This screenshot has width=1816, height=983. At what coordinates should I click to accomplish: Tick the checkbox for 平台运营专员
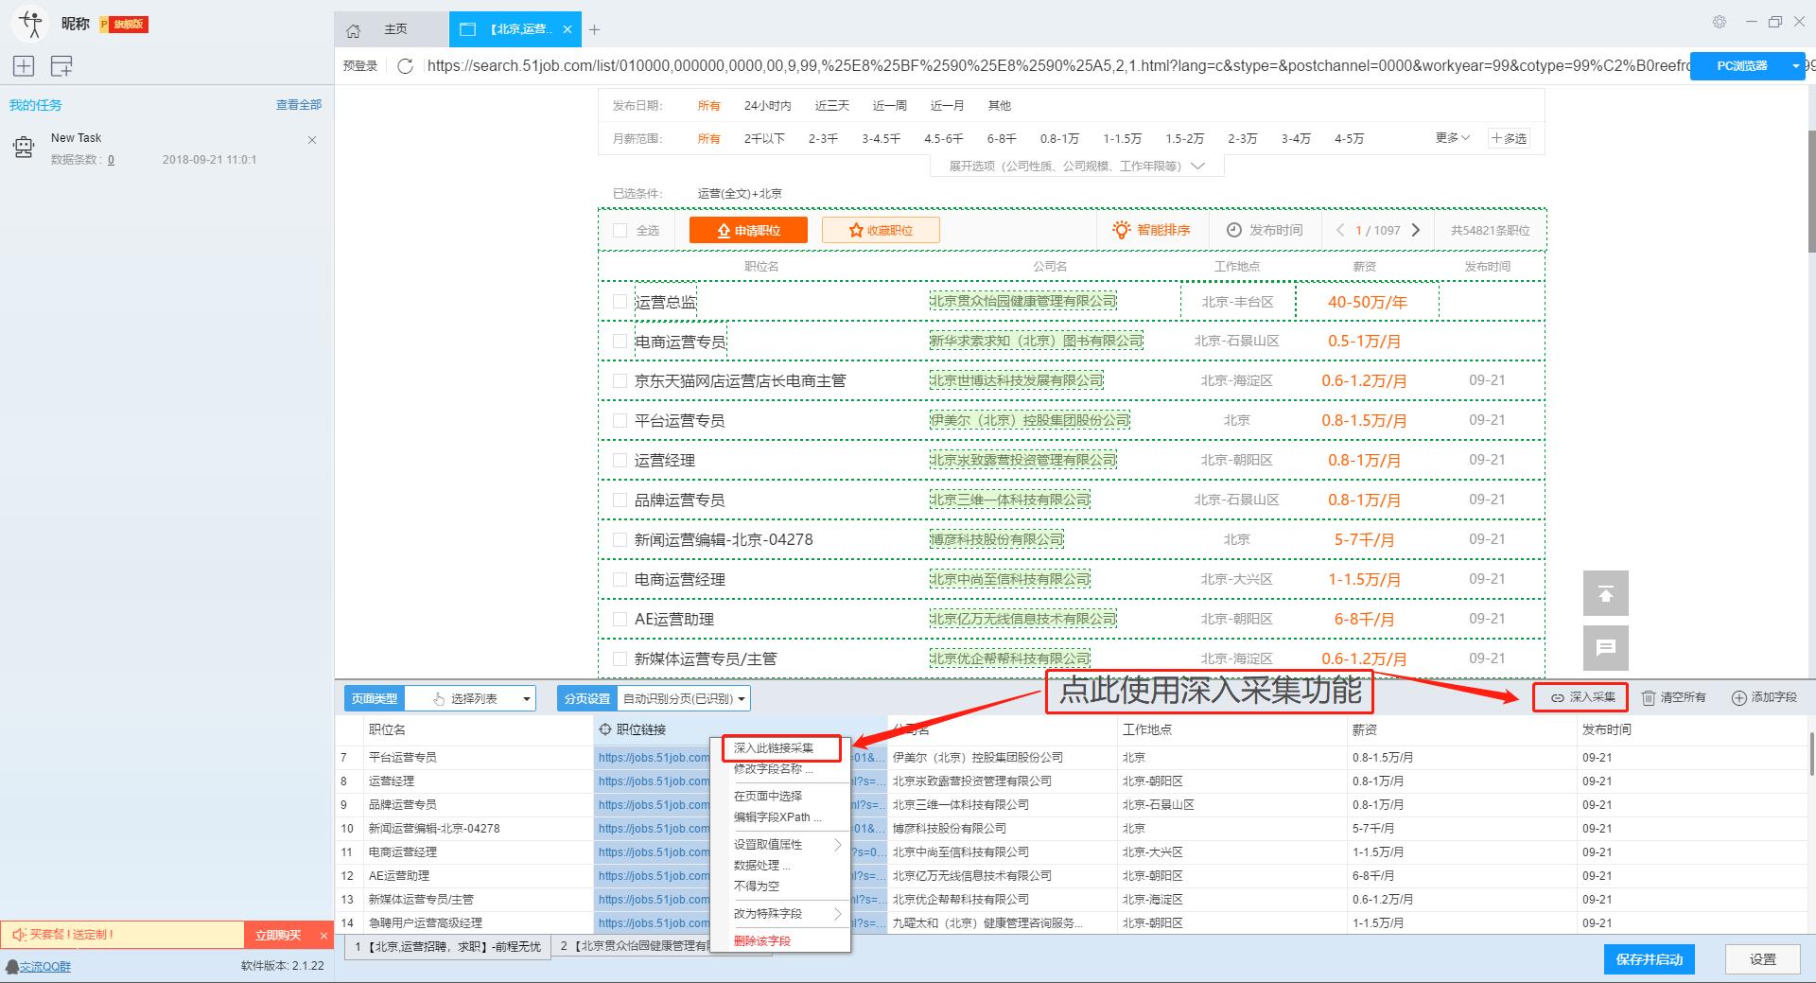[x=620, y=421]
